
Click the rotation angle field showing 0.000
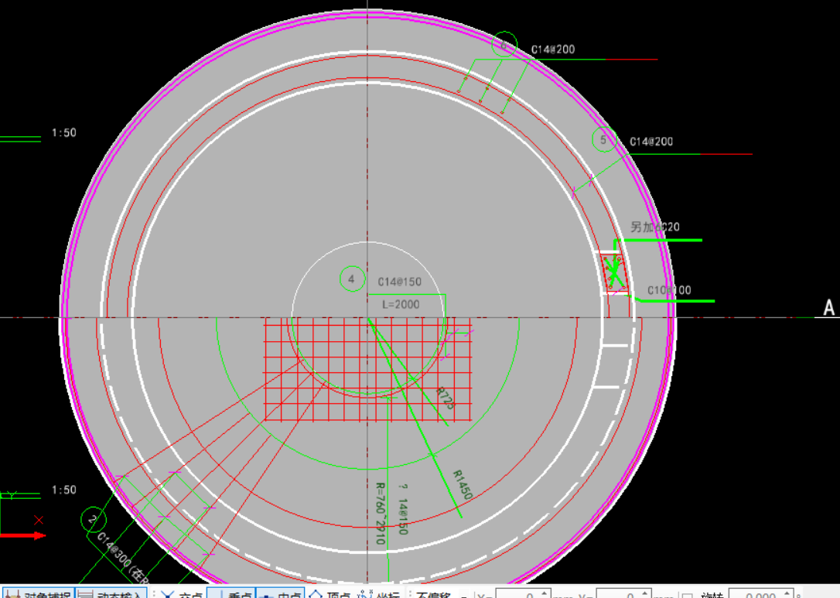[760, 594]
